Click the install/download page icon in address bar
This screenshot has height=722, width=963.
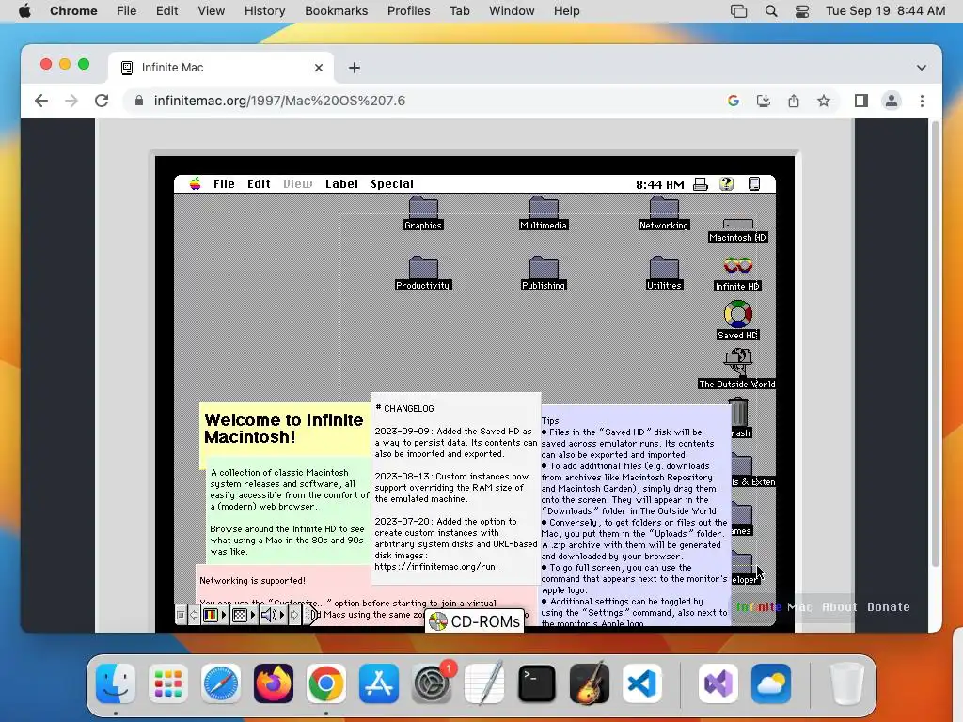[764, 101]
